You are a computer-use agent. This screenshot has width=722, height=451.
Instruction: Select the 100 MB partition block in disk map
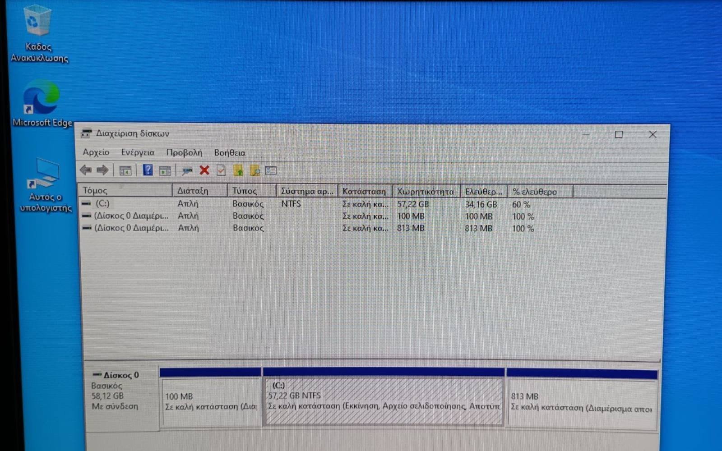211,397
